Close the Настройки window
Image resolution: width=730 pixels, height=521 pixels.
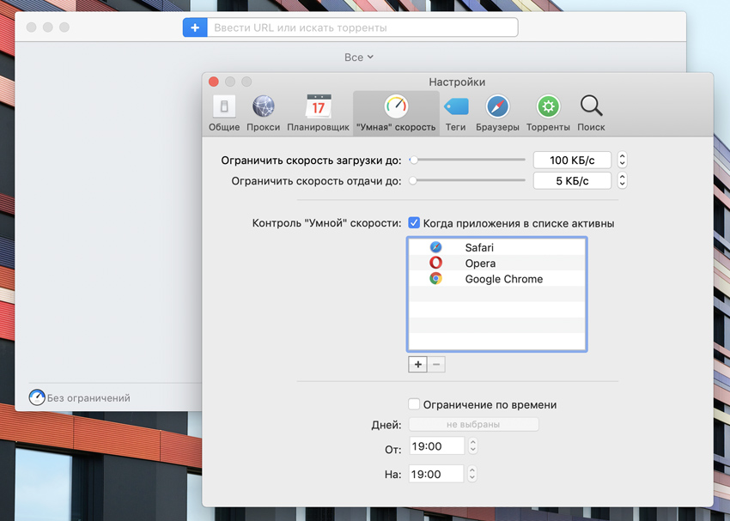pyautogui.click(x=214, y=82)
